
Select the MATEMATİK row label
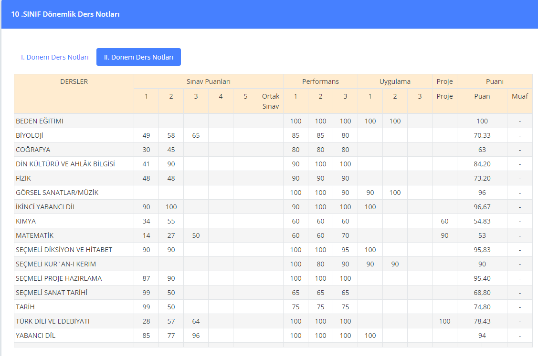click(35, 235)
